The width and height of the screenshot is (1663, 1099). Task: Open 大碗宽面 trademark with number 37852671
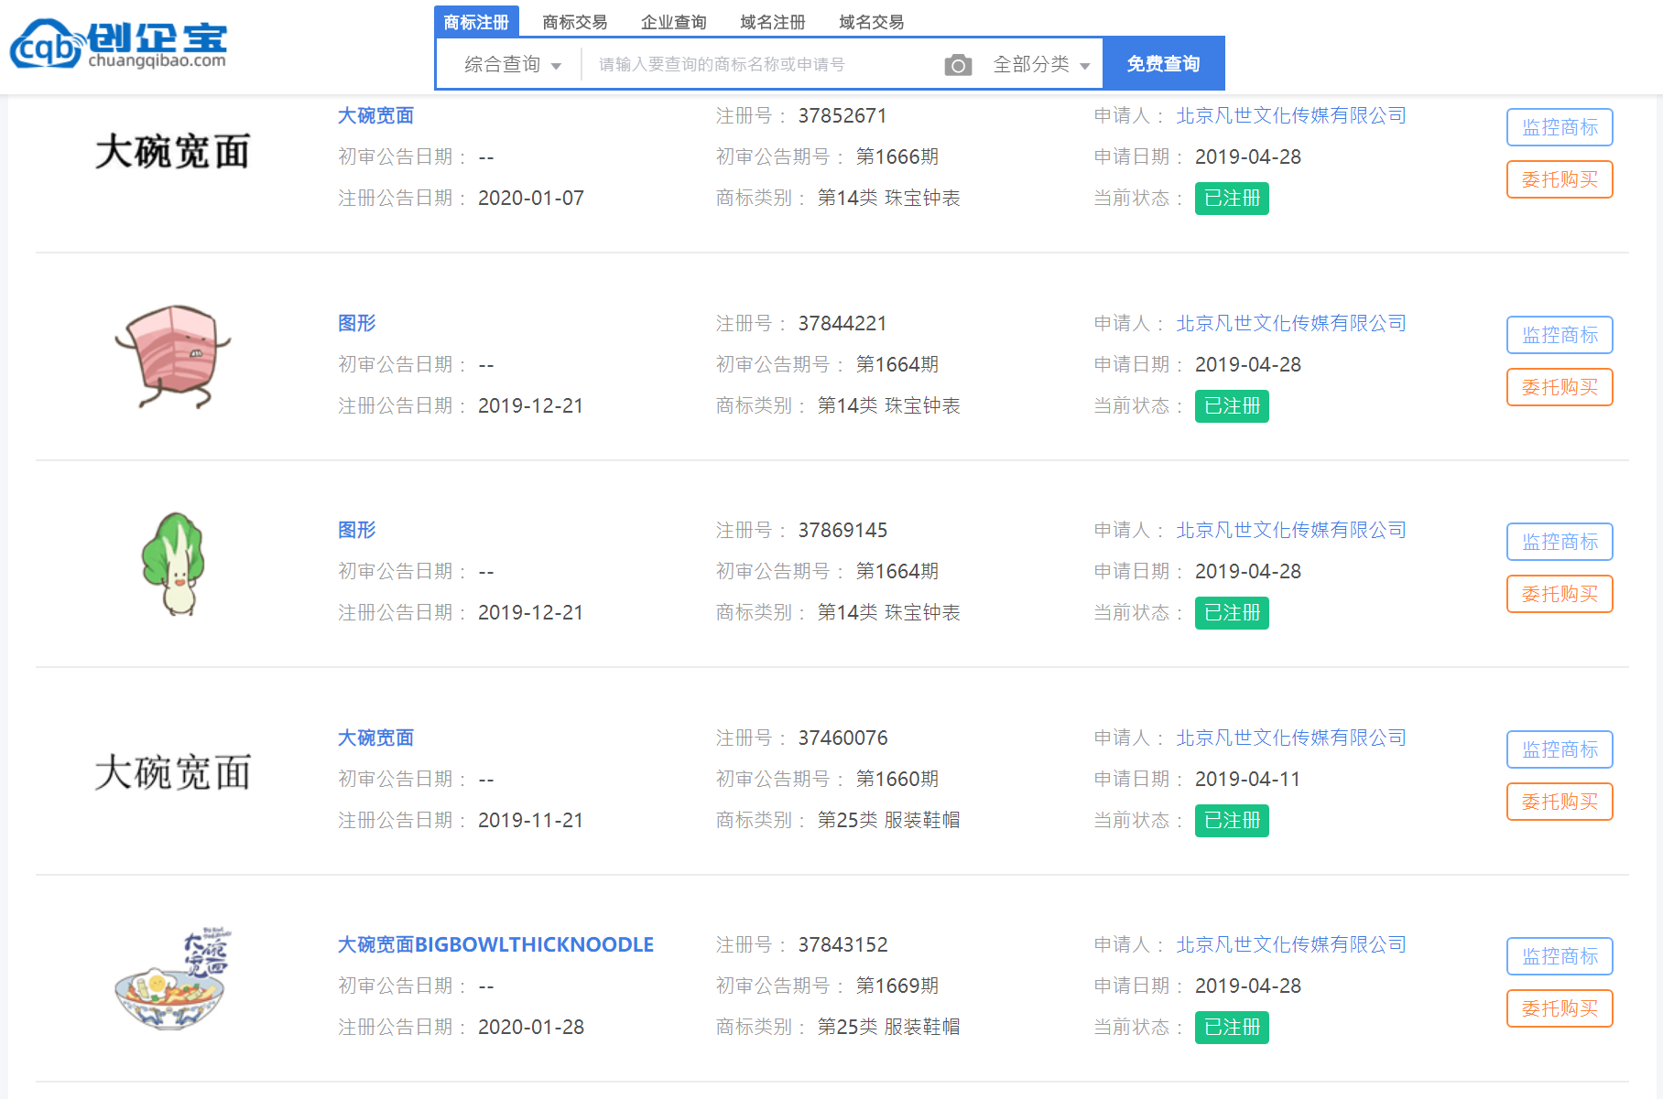click(375, 115)
